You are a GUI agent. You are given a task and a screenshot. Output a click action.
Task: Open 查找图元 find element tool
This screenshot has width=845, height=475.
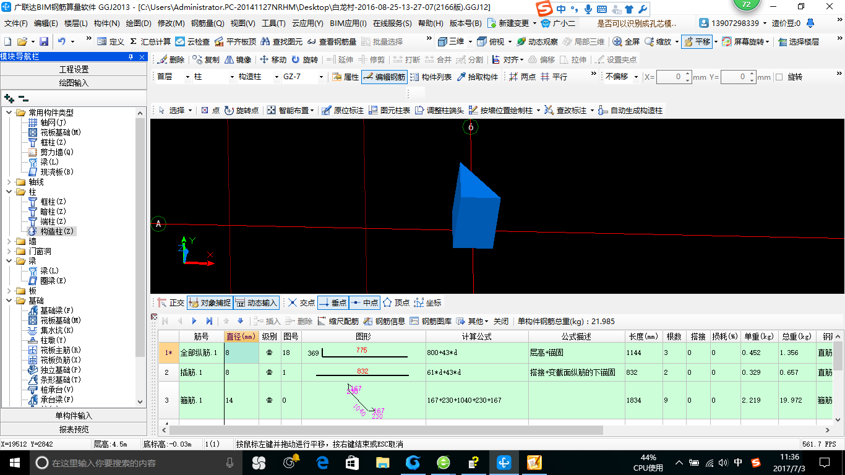pos(282,41)
